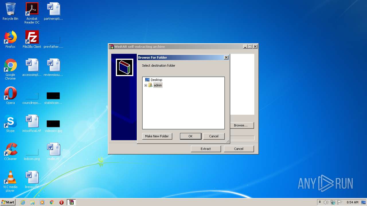Launch Acrobat Reader DC shortcut
The image size is (367, 206).
pos(32,13)
